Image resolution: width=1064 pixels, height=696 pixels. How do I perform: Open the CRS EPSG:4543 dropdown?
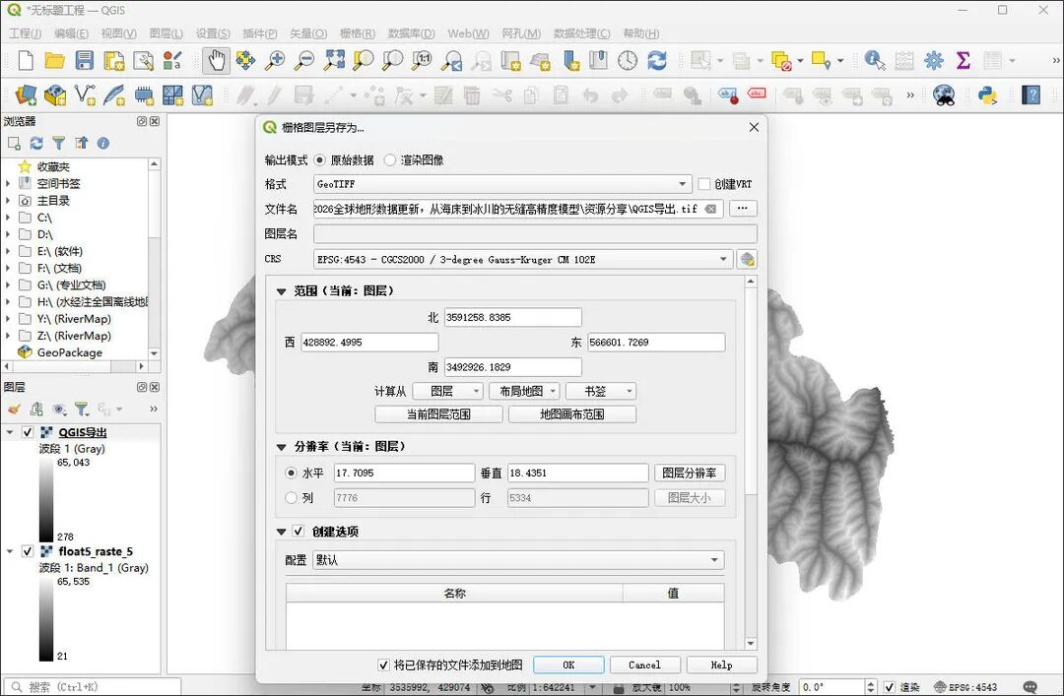pyautogui.click(x=522, y=259)
